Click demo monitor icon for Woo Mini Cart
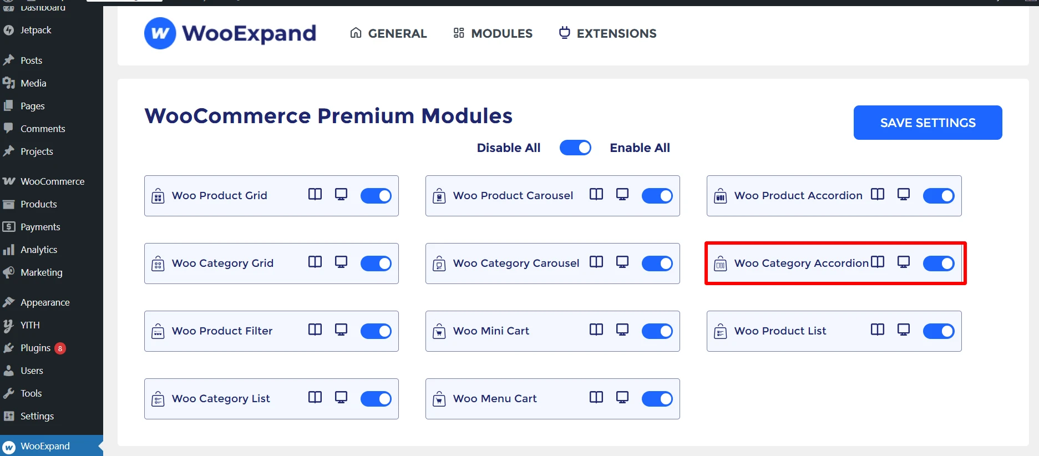This screenshot has height=456, width=1039. coord(622,330)
